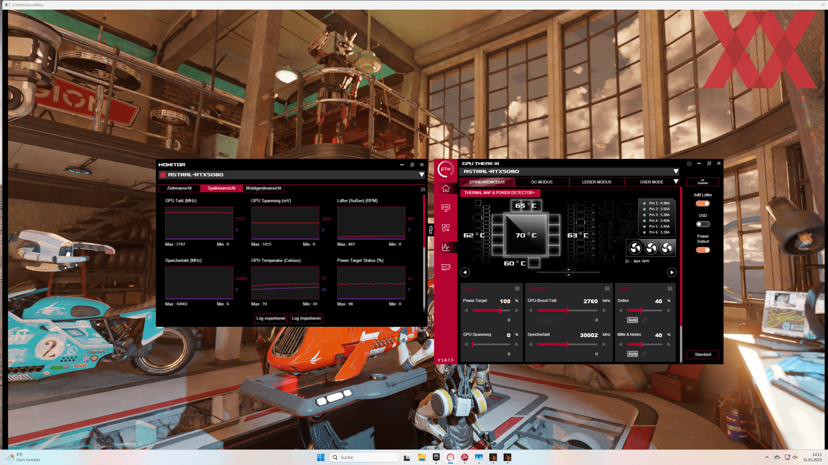Screen dimensions: 828x465
Task: Increase GPU-Boost-Takt with right arrow
Action: (x=604, y=310)
